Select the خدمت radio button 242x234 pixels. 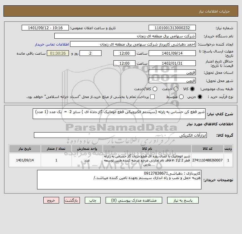click(x=176, y=89)
